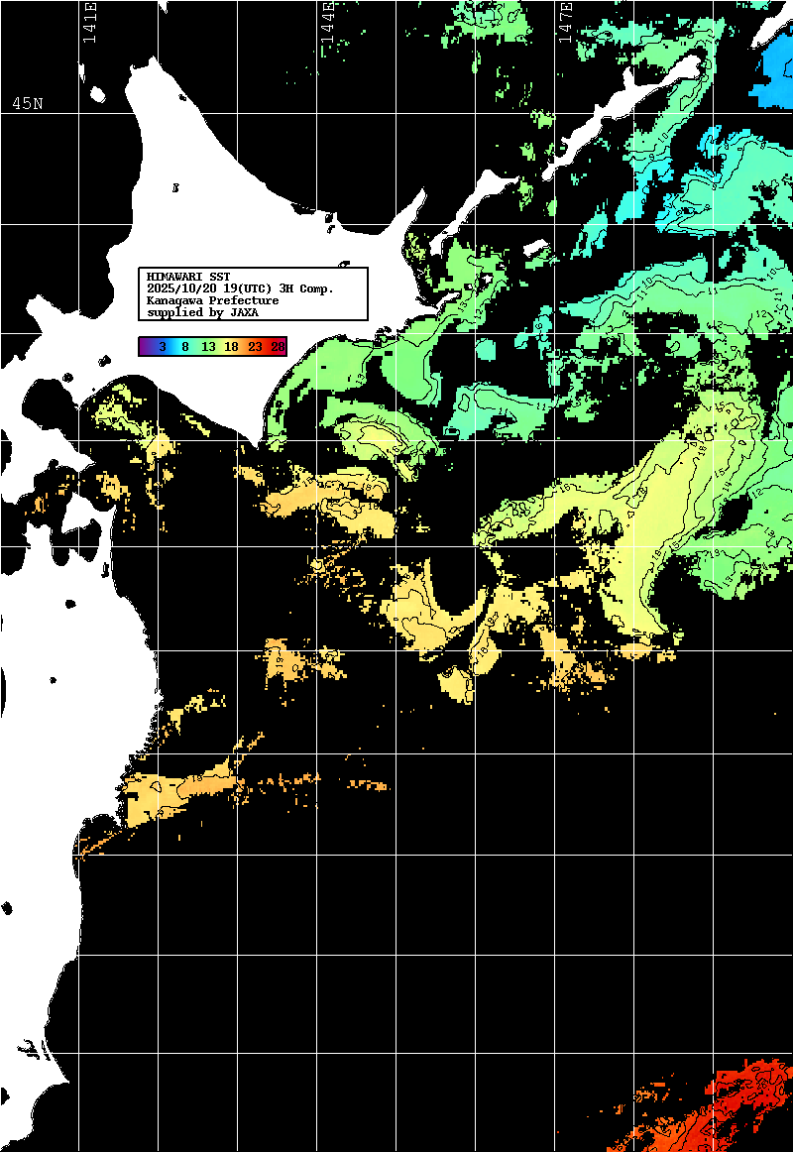The height and width of the screenshot is (1152, 793).
Task: Click the HIMAWARI SST title text
Action: coord(188,277)
